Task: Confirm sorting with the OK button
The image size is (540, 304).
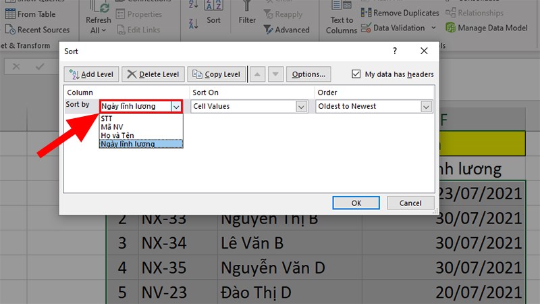Action: (x=356, y=203)
